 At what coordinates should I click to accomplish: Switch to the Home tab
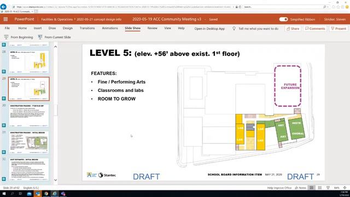22,28
